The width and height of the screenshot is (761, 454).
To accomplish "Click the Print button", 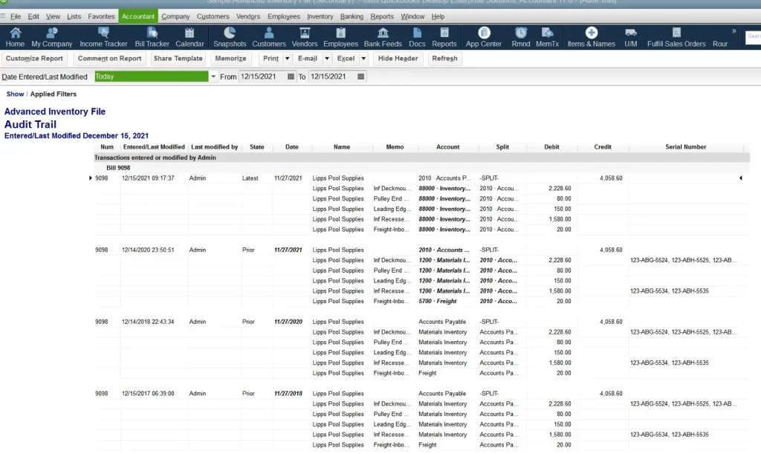I will (271, 59).
